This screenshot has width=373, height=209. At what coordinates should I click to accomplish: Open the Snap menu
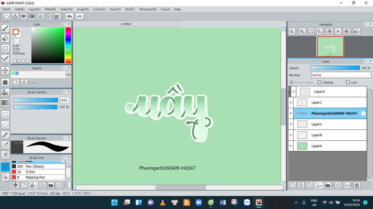tap(83, 9)
